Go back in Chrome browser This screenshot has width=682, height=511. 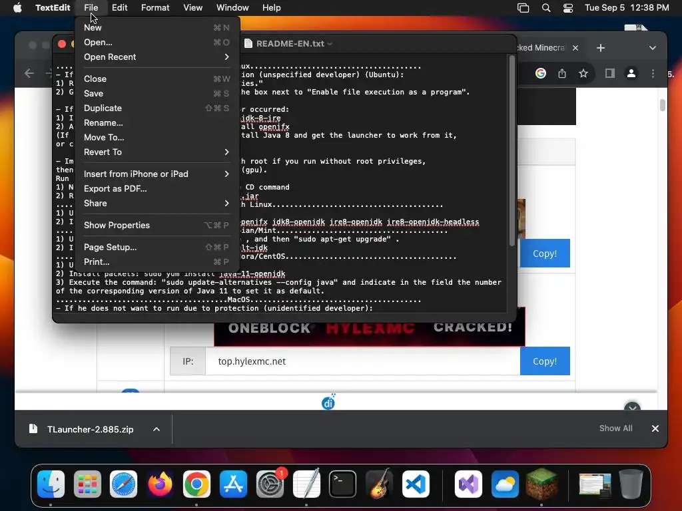coord(29,73)
